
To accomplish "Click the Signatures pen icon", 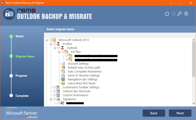I will pyautogui.click(x=58, y=99).
